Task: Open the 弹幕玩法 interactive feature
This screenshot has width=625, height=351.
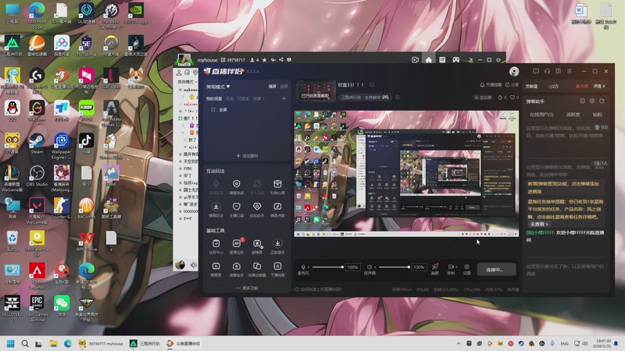Action: point(216,210)
